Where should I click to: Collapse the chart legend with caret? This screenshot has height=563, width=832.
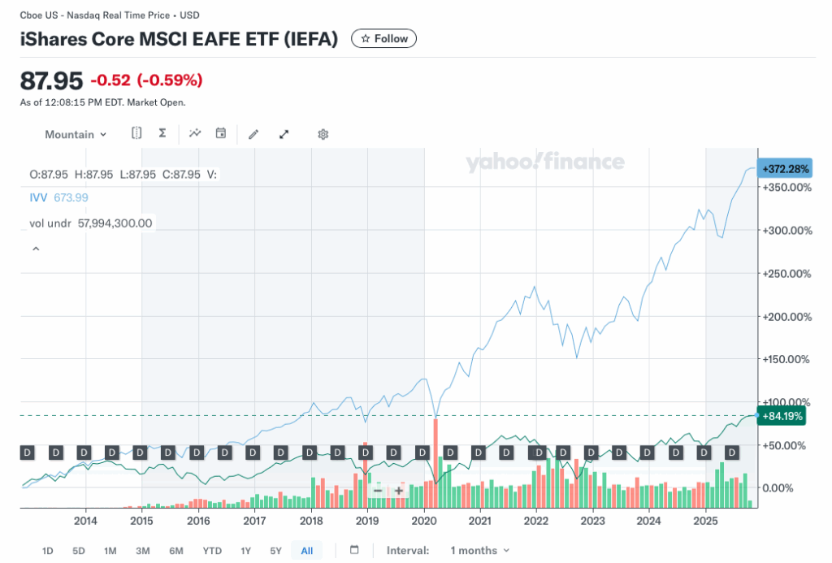(x=36, y=249)
